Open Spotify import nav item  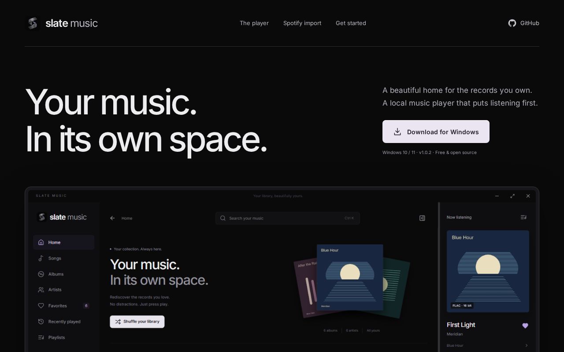point(302,23)
